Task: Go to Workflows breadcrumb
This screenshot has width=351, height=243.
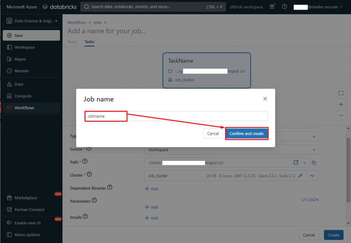Action: pyautogui.click(x=77, y=22)
